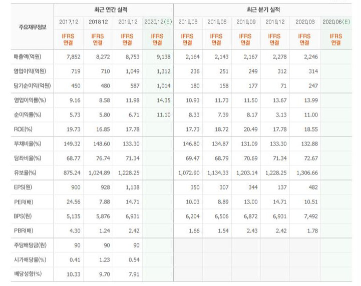Select the 최근 연간 실적 header
The width and height of the screenshot is (361, 286).
(x=111, y=9)
